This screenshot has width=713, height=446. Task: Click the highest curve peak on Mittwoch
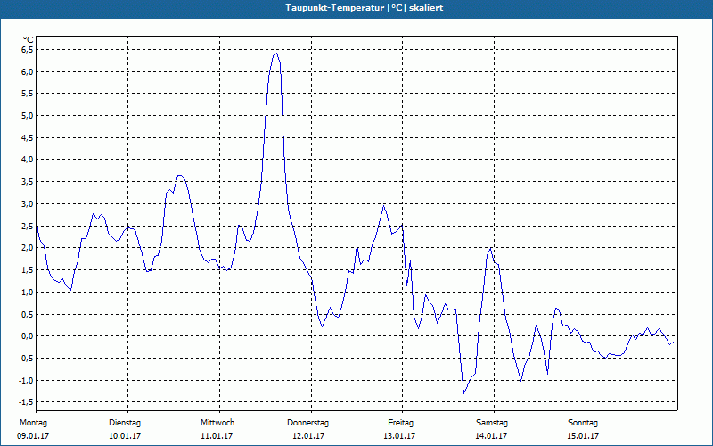pyautogui.click(x=276, y=54)
